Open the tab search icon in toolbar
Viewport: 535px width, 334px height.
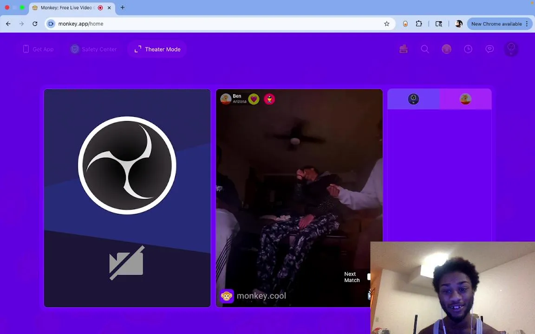tap(439, 24)
